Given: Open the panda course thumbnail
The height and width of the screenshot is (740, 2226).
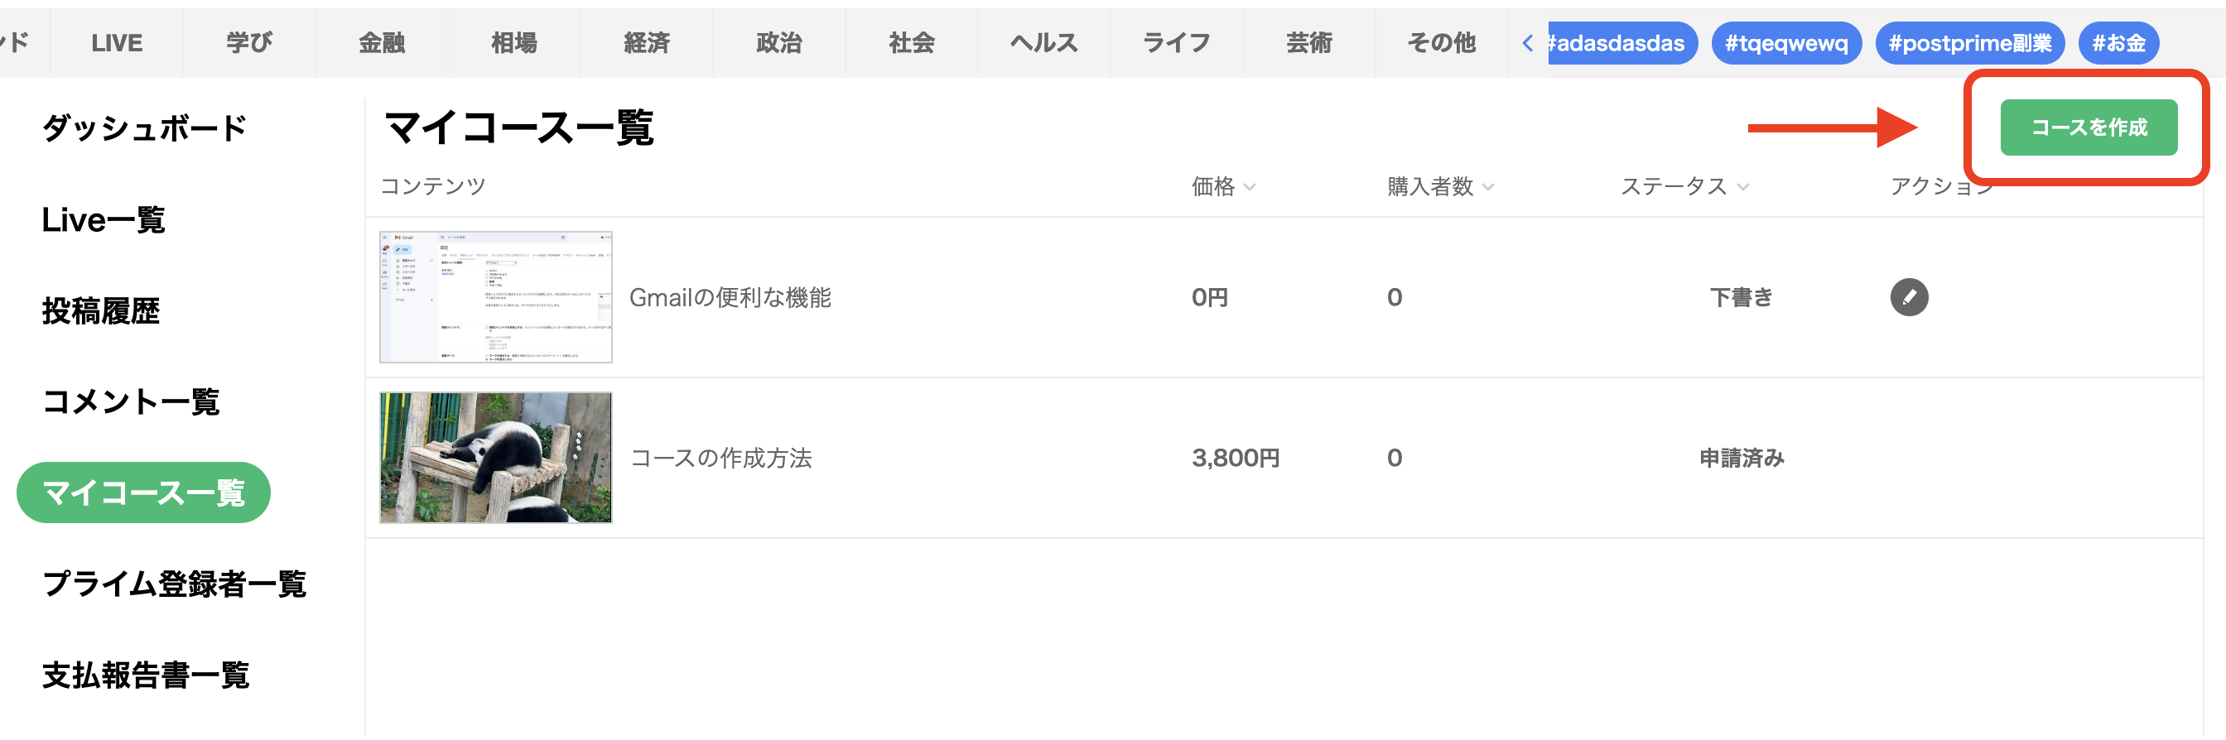Looking at the screenshot, I should tap(496, 458).
